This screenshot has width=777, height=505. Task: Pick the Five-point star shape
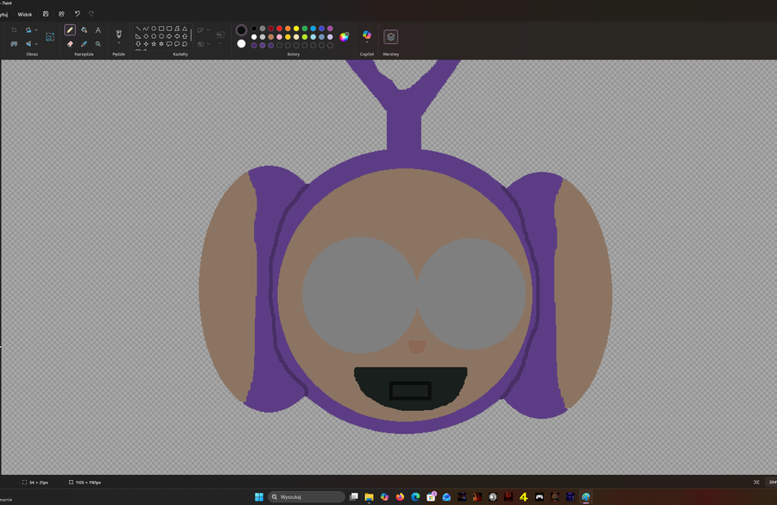point(154,44)
